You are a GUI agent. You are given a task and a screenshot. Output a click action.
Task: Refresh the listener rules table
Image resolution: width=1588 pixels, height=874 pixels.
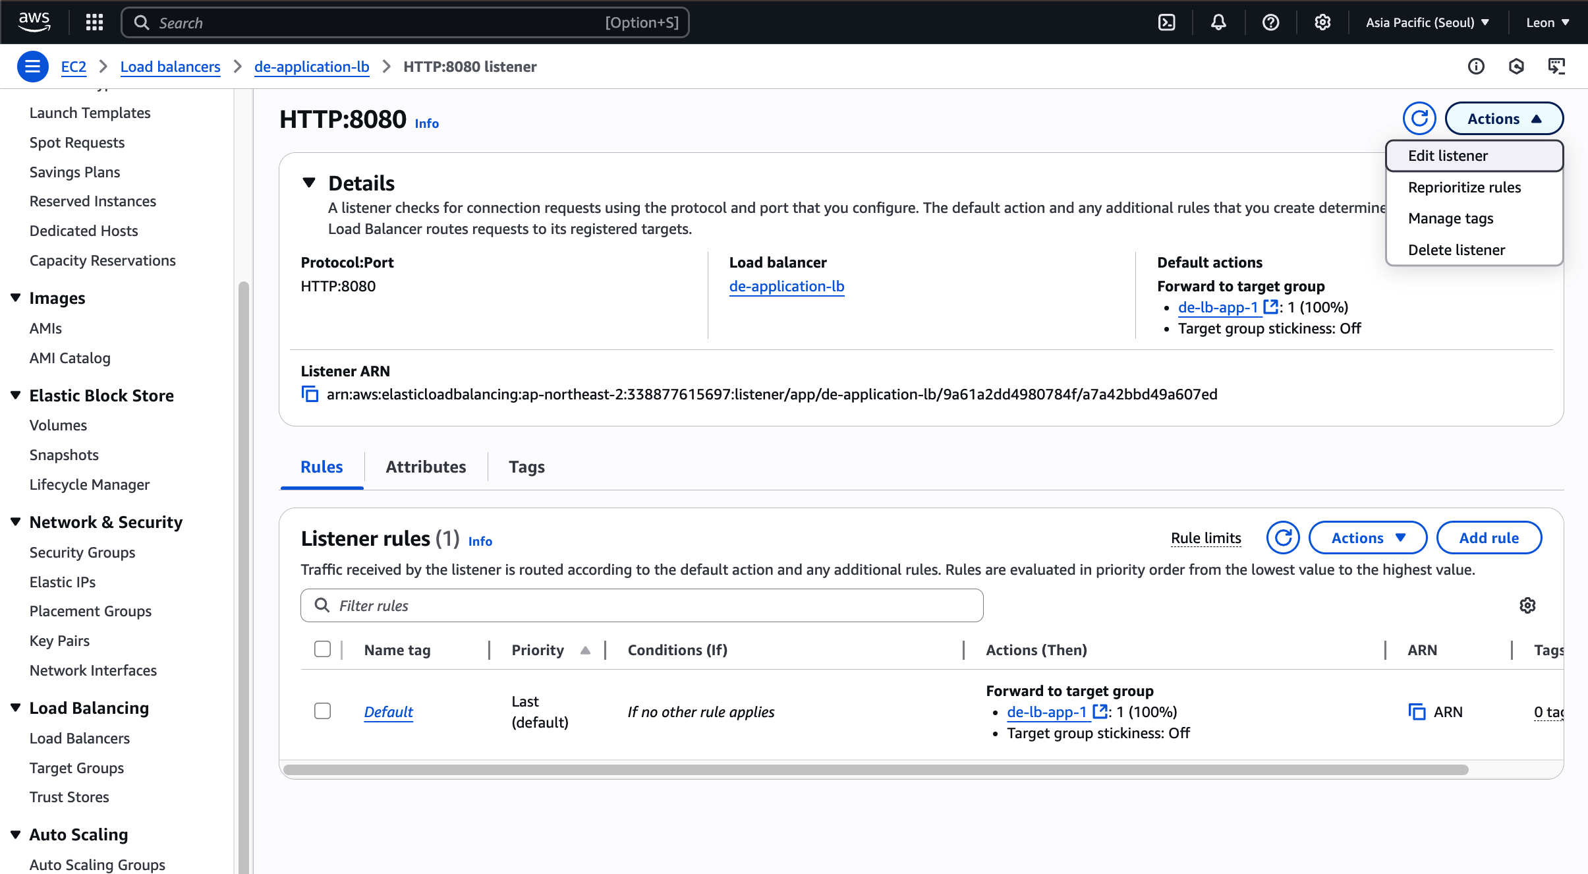(1282, 538)
